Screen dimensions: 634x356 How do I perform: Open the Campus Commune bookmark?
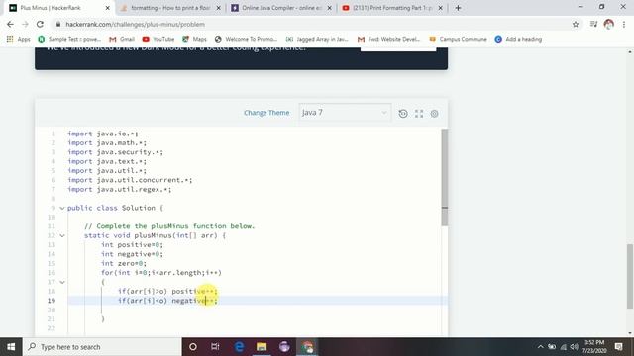coord(458,39)
